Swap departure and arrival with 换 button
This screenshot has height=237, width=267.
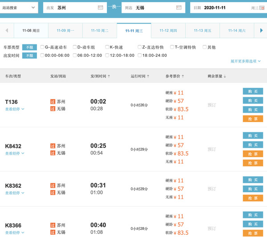(x=114, y=7)
